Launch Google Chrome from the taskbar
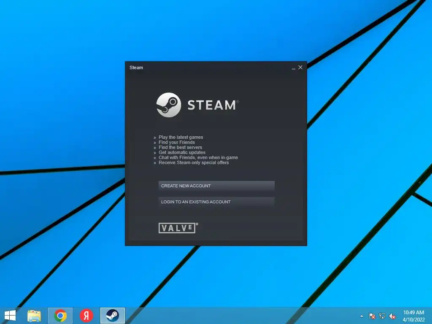Image resolution: width=432 pixels, height=324 pixels. coord(60,316)
